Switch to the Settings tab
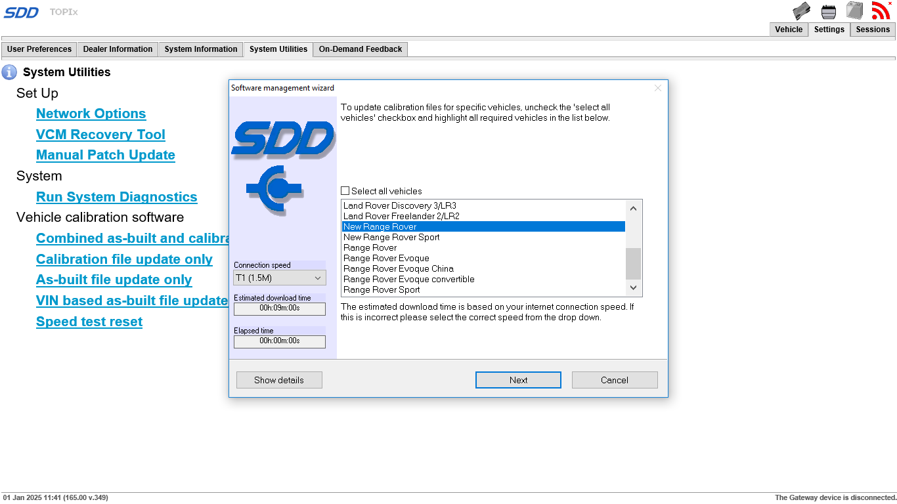The height and width of the screenshot is (504, 897). (829, 30)
